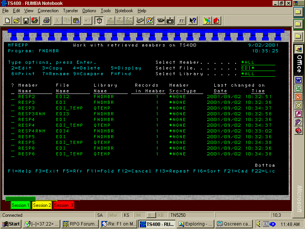Click the Select File field containing EDI*
305x229 pixels.
(258, 68)
